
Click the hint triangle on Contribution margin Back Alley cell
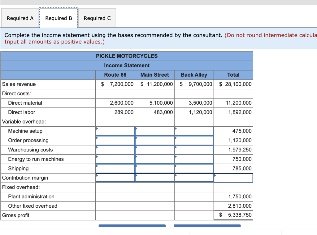[175, 176]
